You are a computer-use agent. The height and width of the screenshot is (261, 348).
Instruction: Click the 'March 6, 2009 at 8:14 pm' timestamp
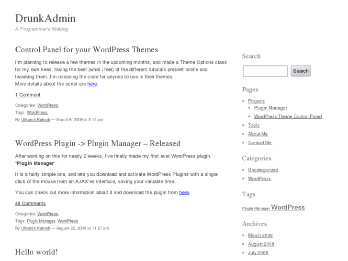79,120
